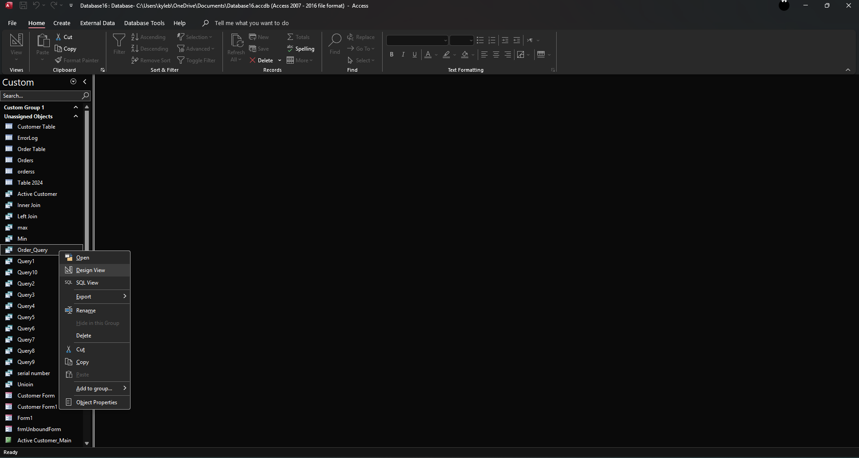This screenshot has height=458, width=859.
Task: Click the navigation pane Search box
Action: pos(41,95)
